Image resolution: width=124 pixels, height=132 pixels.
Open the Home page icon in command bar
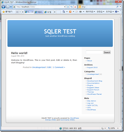[64, 12]
